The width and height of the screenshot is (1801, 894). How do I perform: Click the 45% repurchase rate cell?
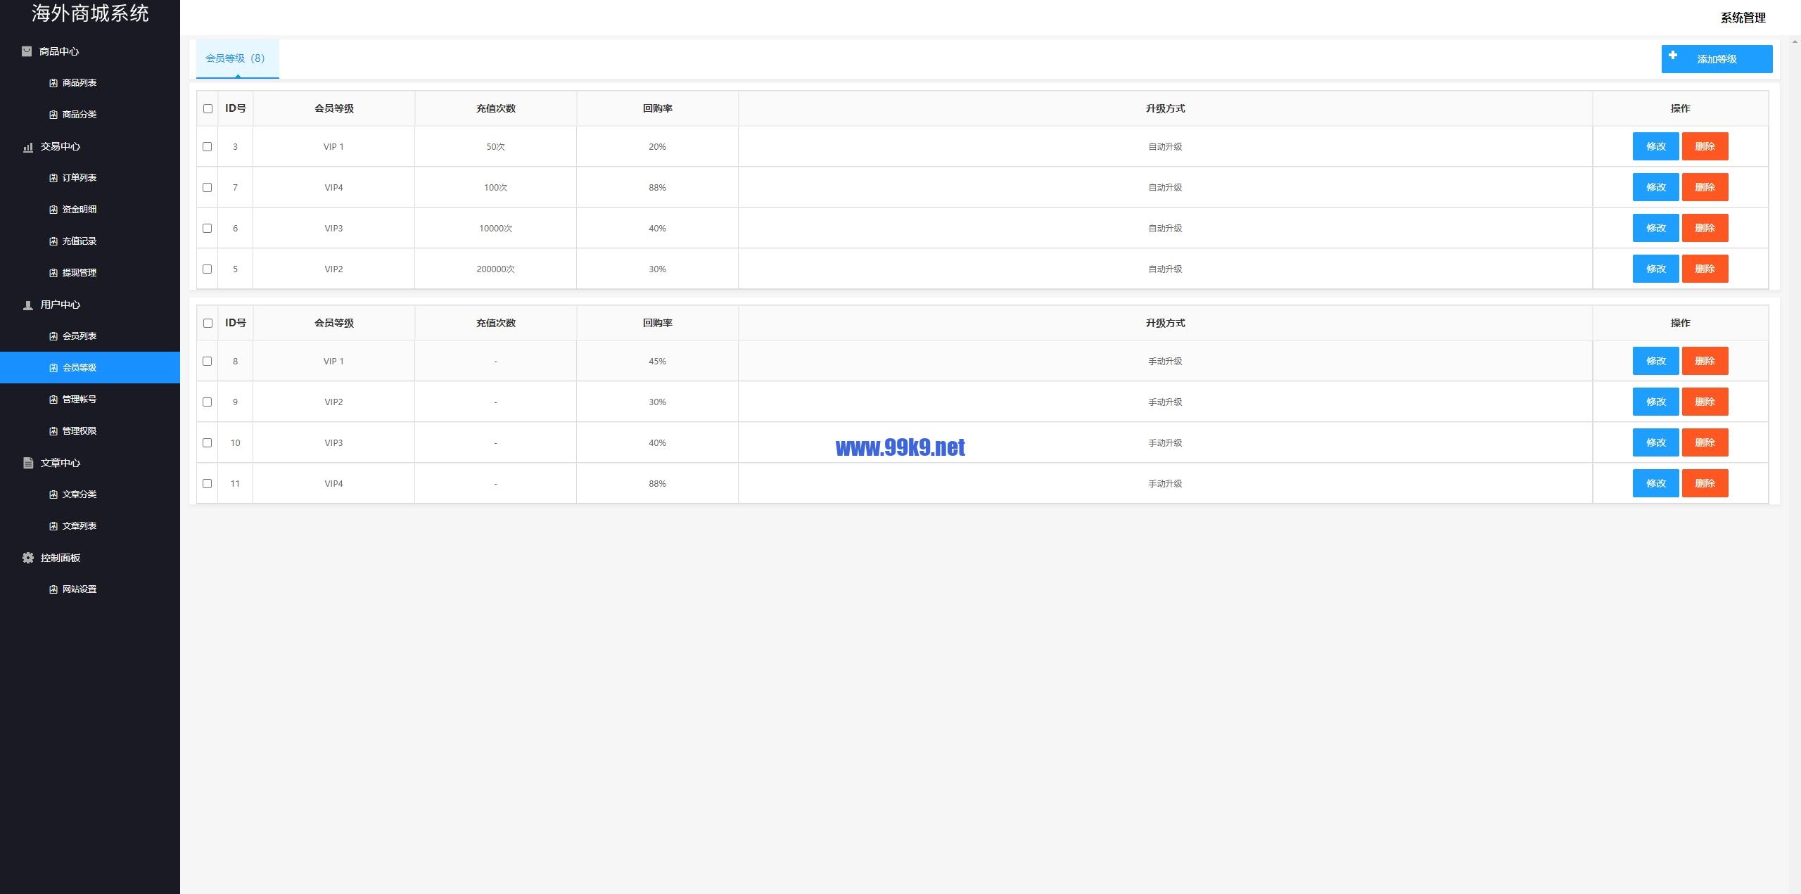[657, 361]
